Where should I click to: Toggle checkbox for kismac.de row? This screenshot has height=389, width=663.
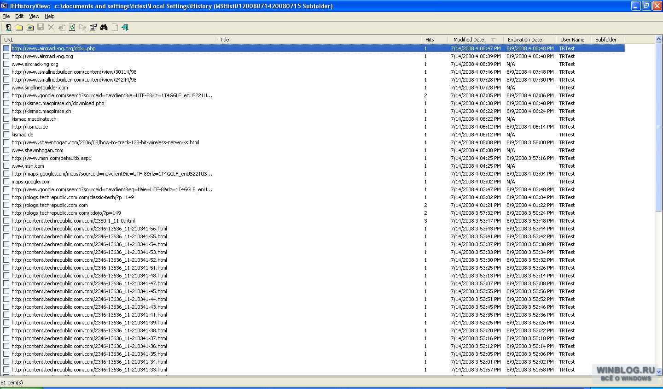[6, 135]
